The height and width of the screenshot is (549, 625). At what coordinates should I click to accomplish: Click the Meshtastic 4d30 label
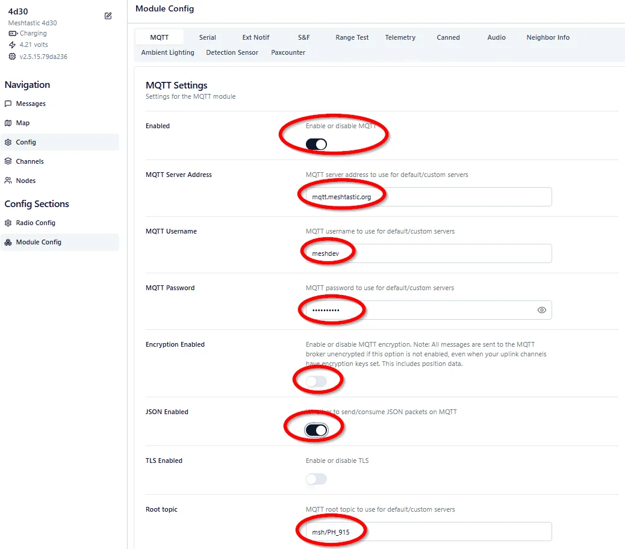point(33,23)
